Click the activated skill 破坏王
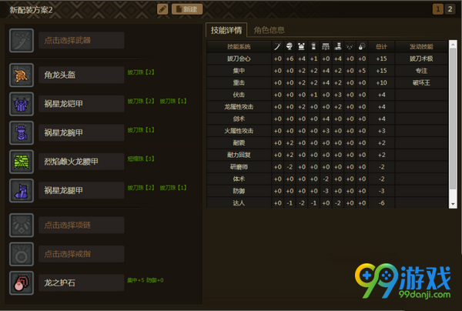Screen dimensions: 462x311 421,83
